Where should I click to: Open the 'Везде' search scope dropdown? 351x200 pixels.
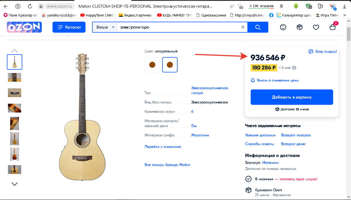pyautogui.click(x=105, y=27)
